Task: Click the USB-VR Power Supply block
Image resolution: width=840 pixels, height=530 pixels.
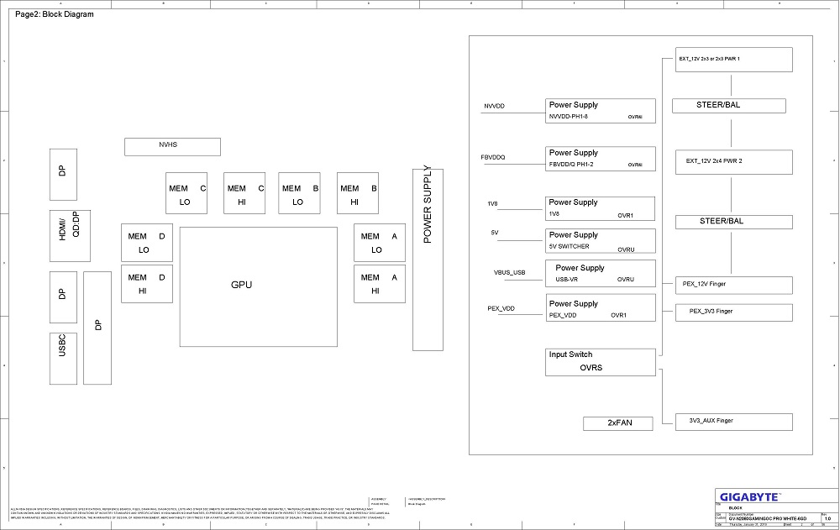Action: pos(600,273)
